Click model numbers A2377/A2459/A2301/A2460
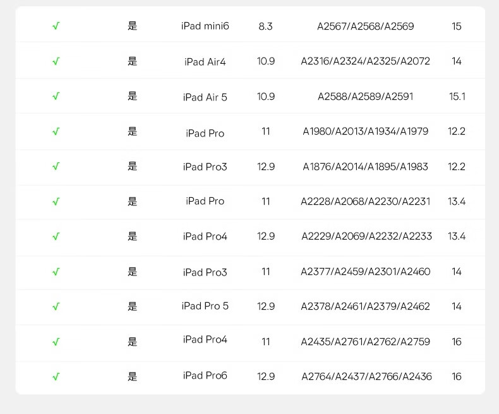499x414 pixels. click(x=365, y=272)
